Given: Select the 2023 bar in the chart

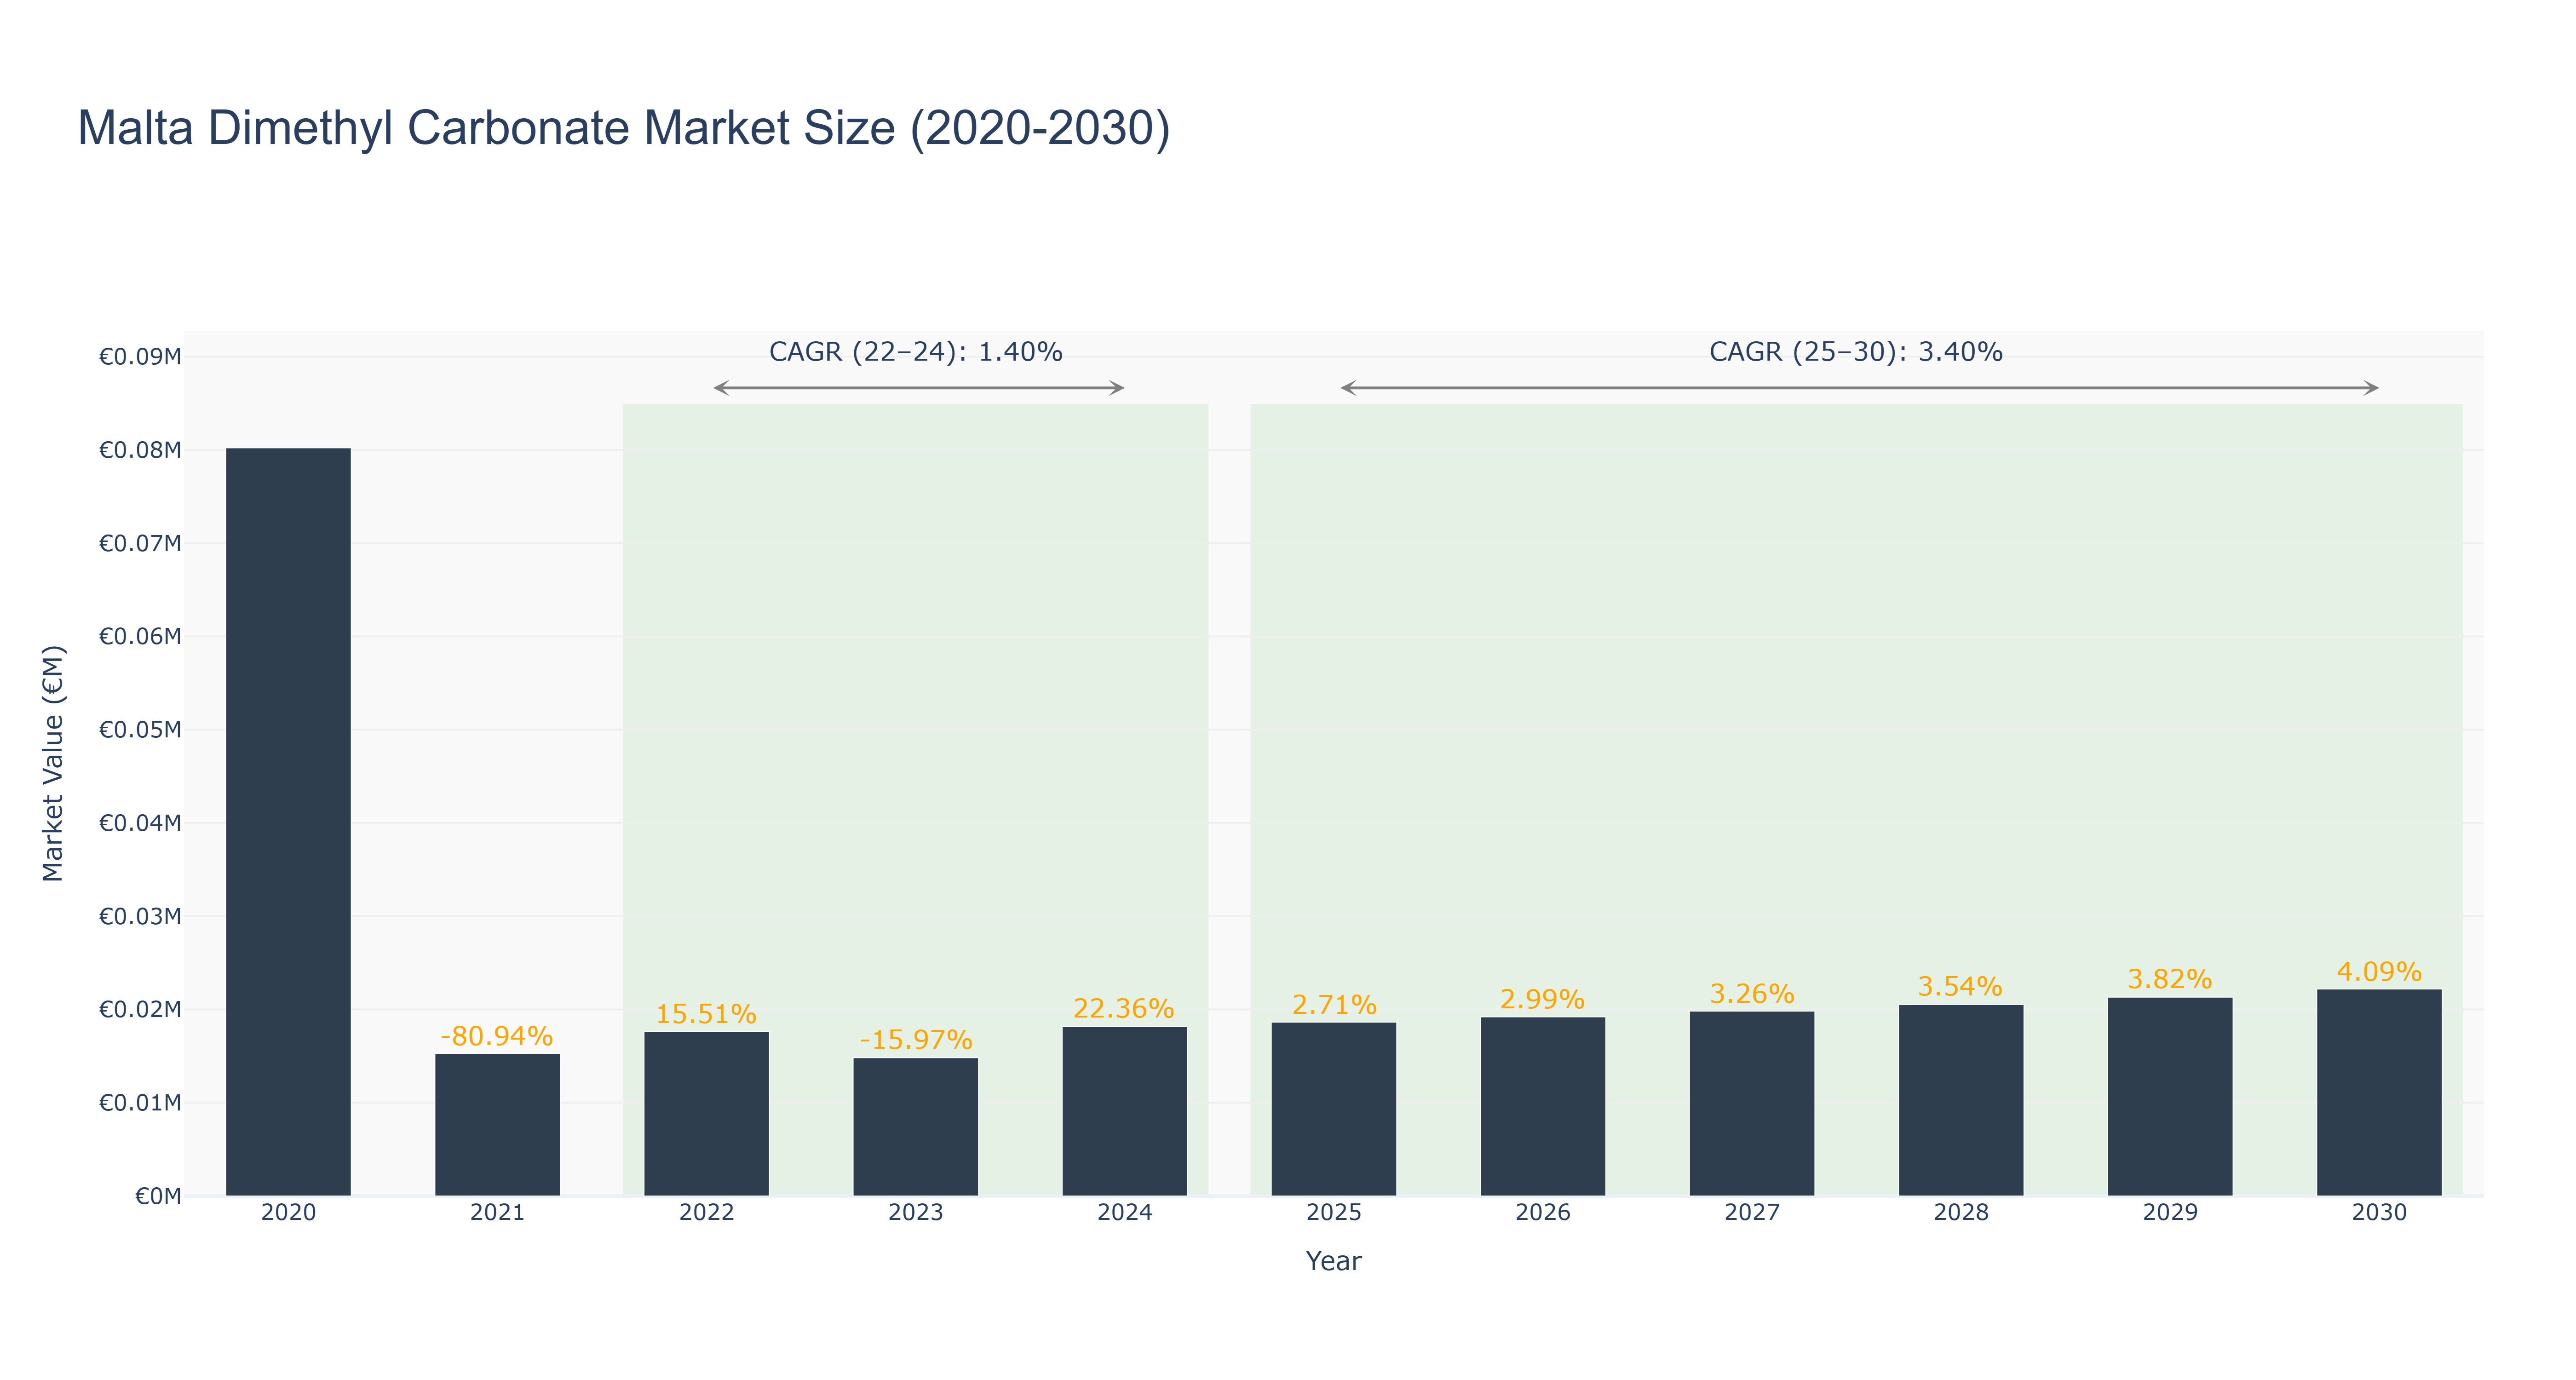Looking at the screenshot, I should pyautogui.click(x=915, y=1127).
